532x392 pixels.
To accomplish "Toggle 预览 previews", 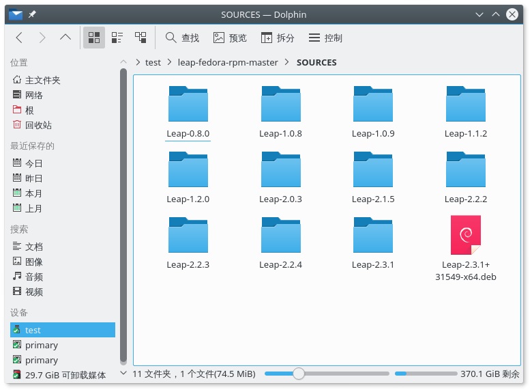I will [x=230, y=38].
